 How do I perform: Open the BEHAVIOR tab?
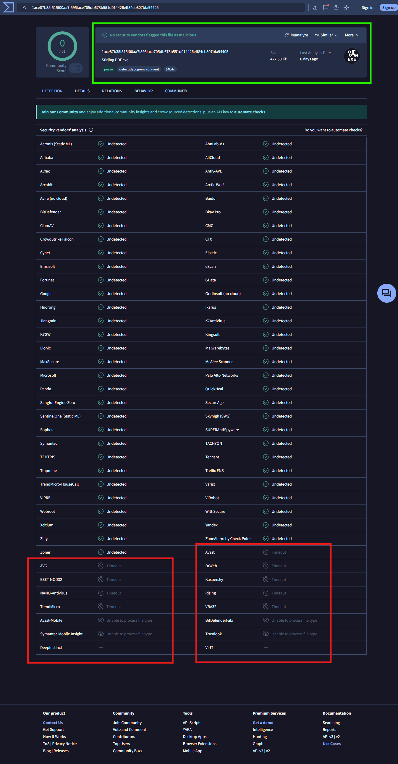tap(143, 91)
